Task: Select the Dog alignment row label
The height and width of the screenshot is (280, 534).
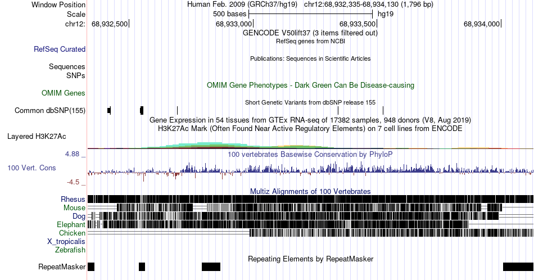Action: 79,216
